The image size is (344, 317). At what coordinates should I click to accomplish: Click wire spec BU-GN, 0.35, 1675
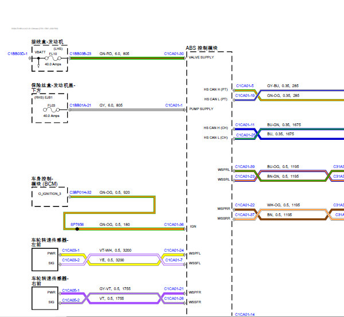284,125
